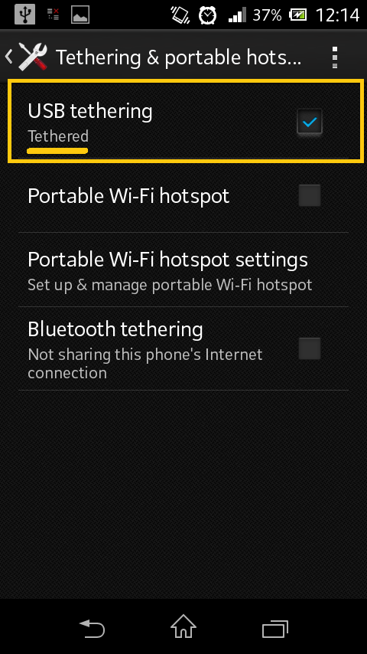Tap the Android back navigation button
This screenshot has width=367, height=654.
point(92,628)
